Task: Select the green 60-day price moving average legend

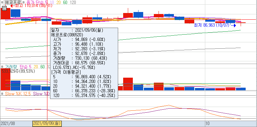Action: coord(65,2)
